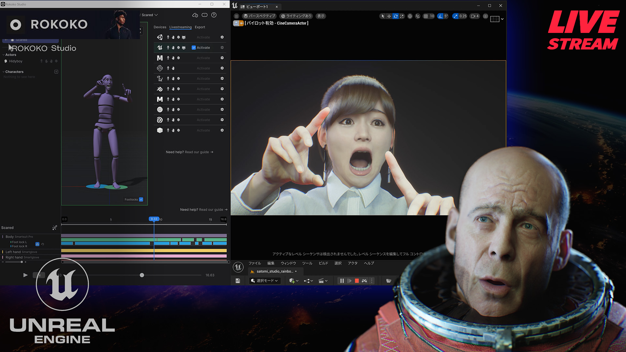Viewport: 626px width, 352px height.
Task: Click the Houdini spiral logo in the list
Action: (x=160, y=120)
